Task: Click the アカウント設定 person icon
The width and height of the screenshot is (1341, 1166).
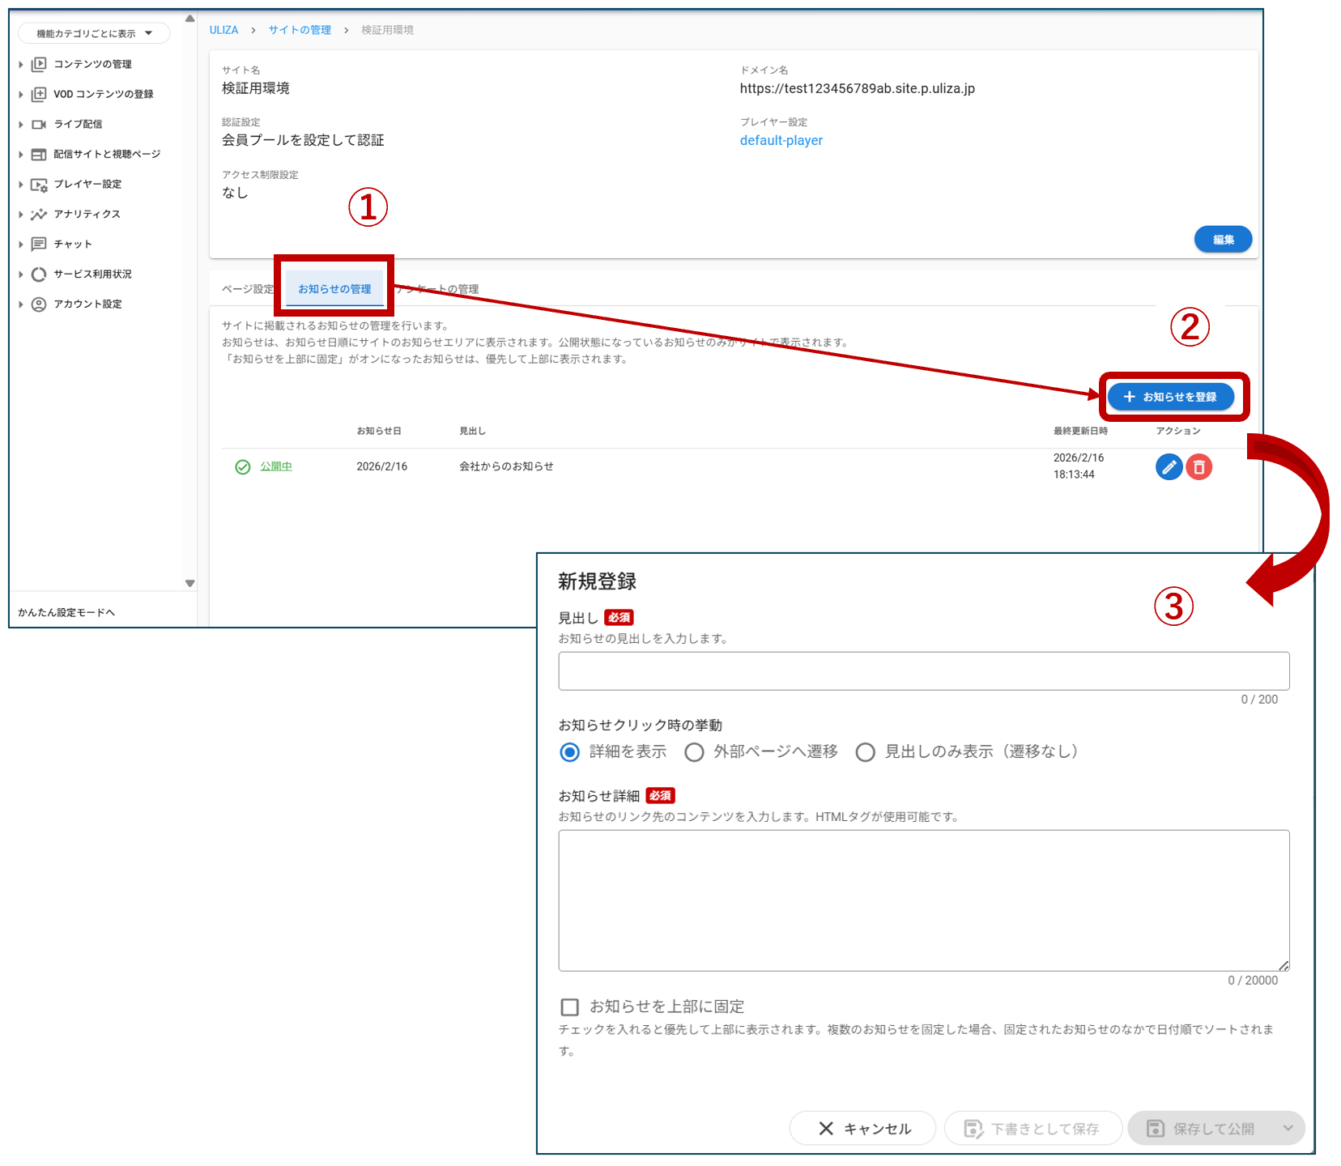Action: pyautogui.click(x=38, y=304)
